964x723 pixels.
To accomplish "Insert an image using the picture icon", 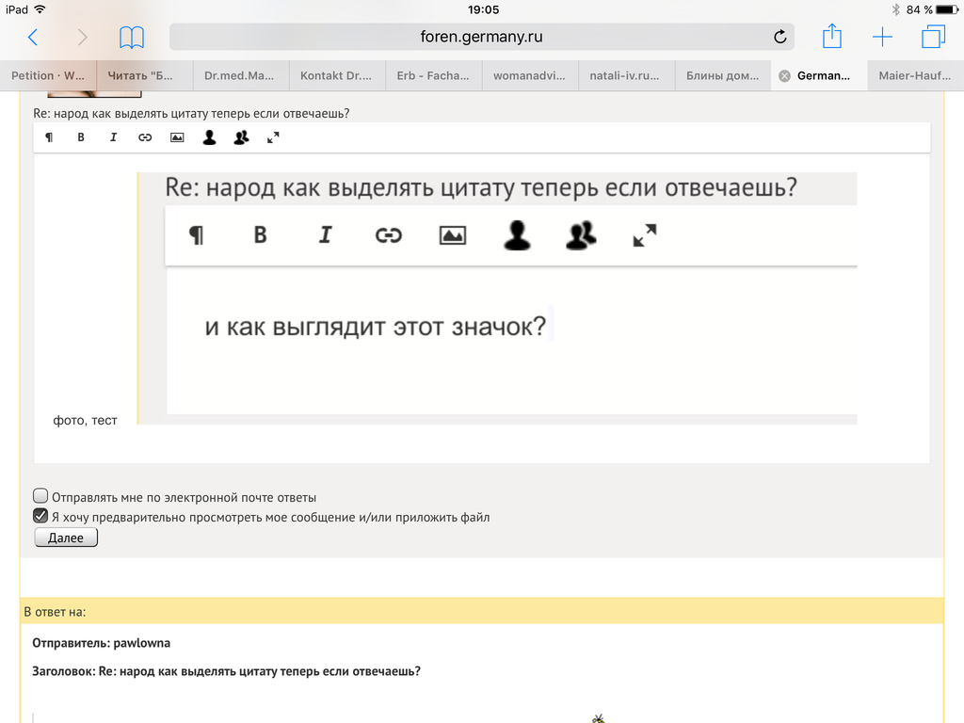I will (x=177, y=137).
